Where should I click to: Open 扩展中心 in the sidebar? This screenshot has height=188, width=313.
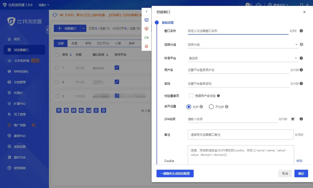coord(16,104)
